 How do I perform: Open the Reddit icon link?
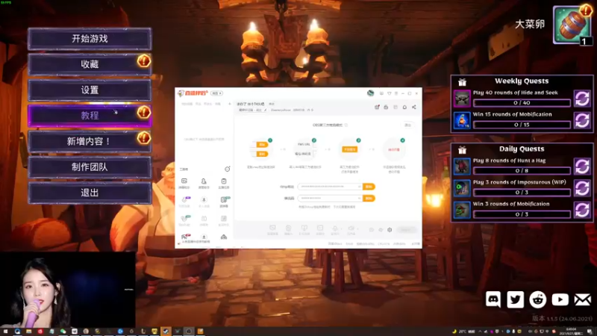coord(537,299)
